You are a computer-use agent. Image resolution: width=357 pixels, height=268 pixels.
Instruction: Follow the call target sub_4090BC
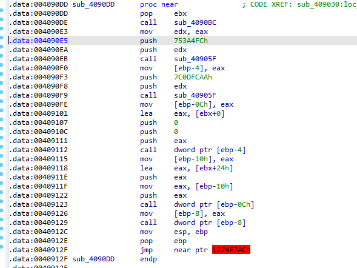point(195,22)
